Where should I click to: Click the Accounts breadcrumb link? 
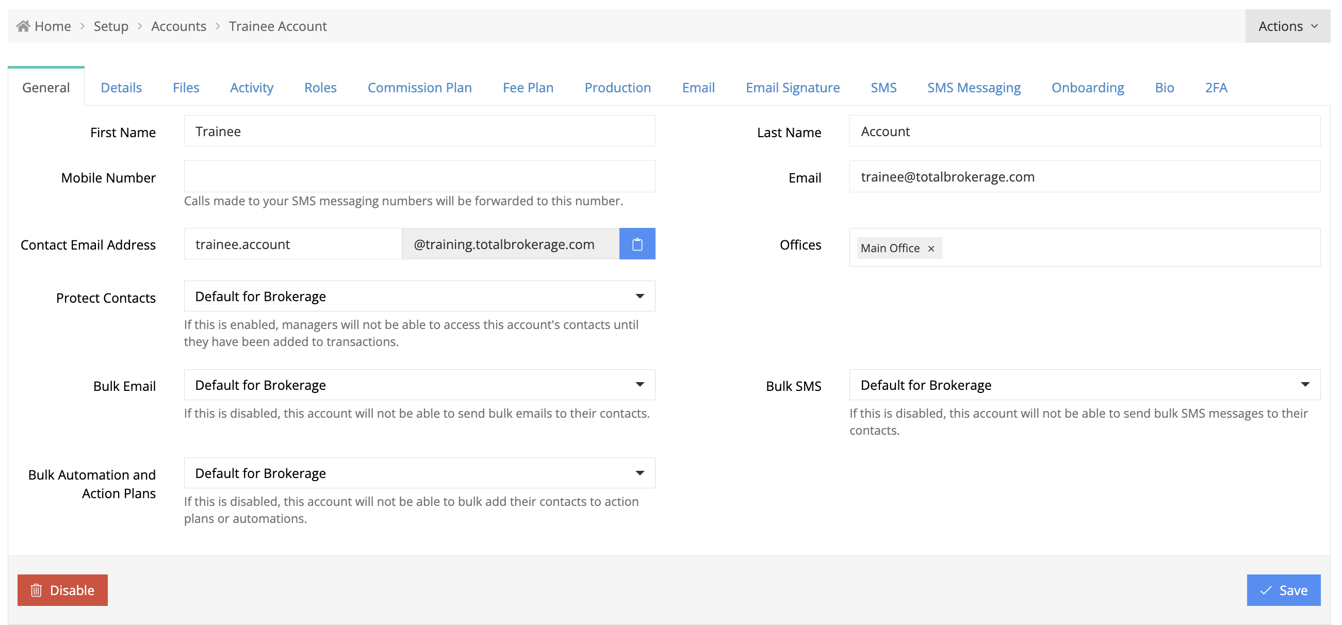pos(178,26)
